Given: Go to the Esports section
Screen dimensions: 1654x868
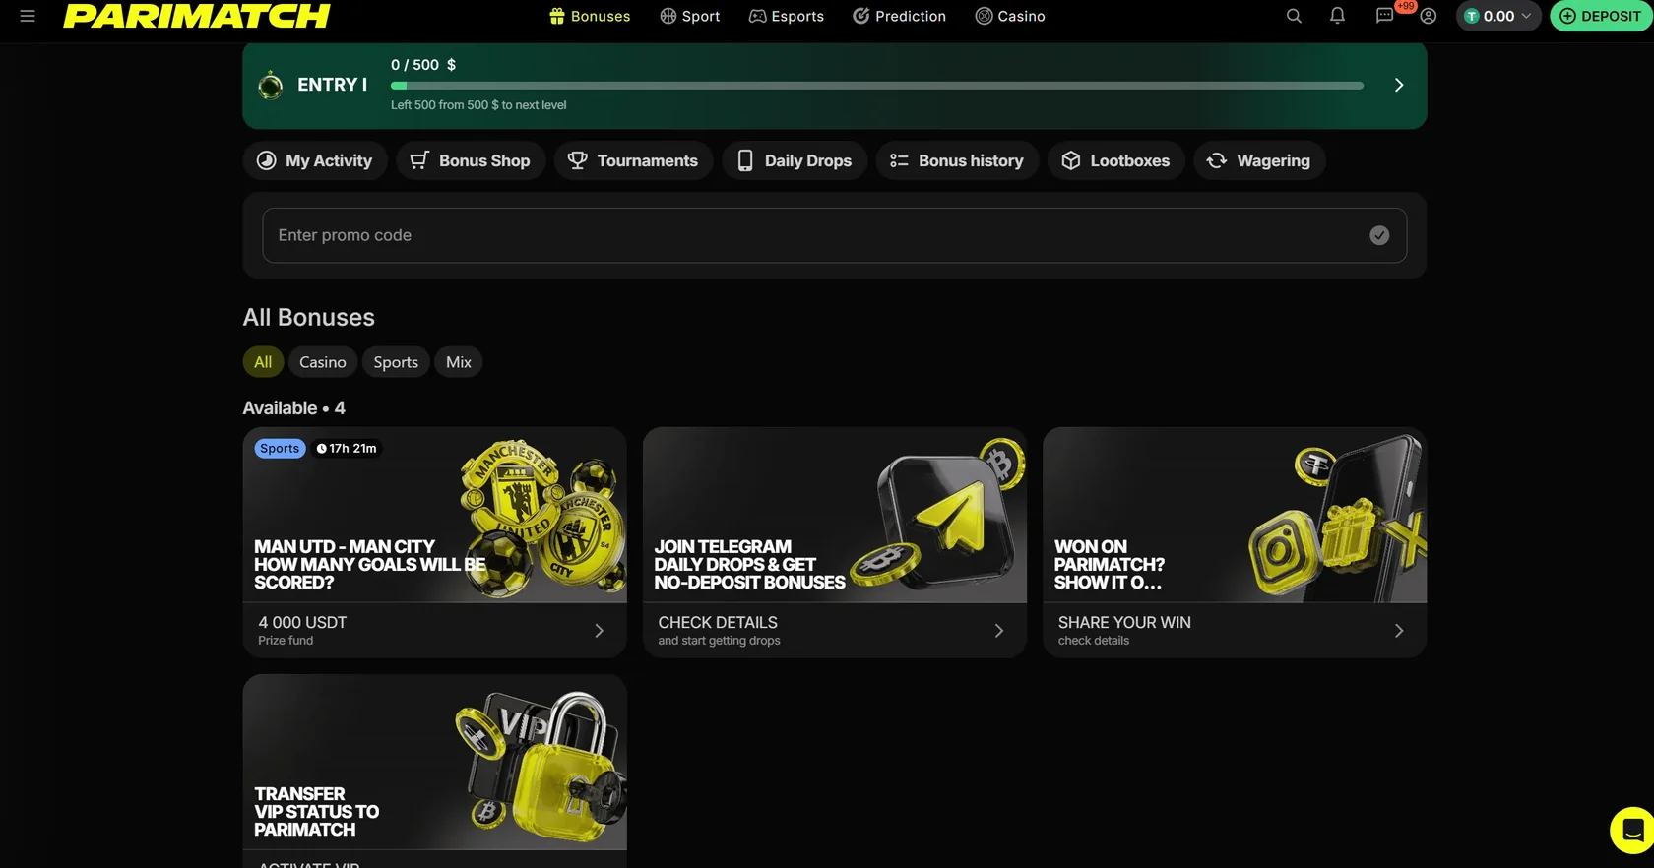Looking at the screenshot, I should point(787,16).
